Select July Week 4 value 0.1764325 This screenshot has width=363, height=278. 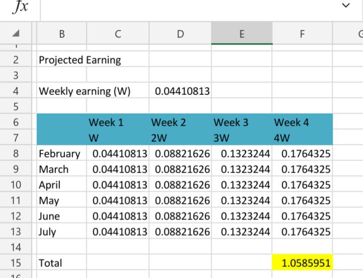pos(302,232)
